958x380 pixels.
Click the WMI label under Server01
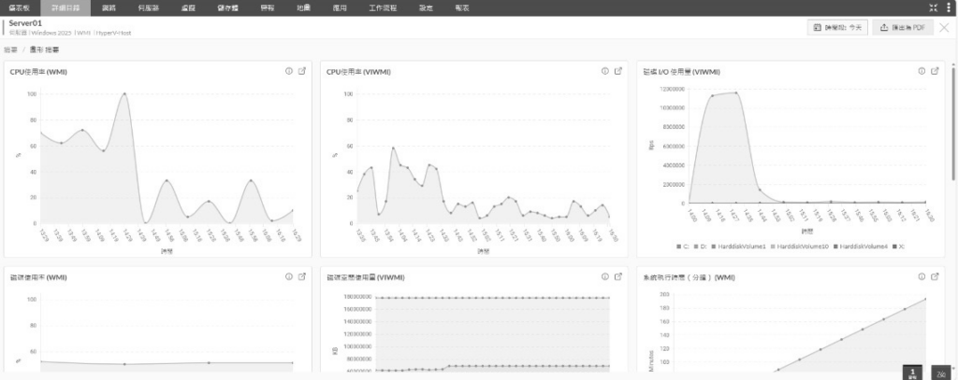pyautogui.click(x=83, y=33)
